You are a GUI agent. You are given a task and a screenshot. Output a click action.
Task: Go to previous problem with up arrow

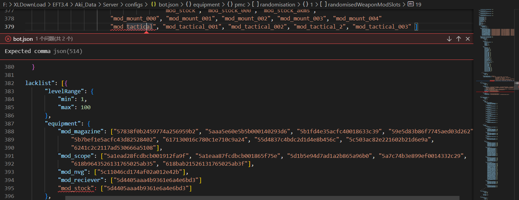click(x=458, y=39)
